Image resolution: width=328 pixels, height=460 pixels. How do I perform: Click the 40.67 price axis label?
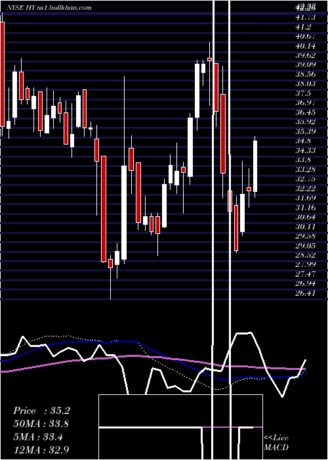tap(306, 36)
